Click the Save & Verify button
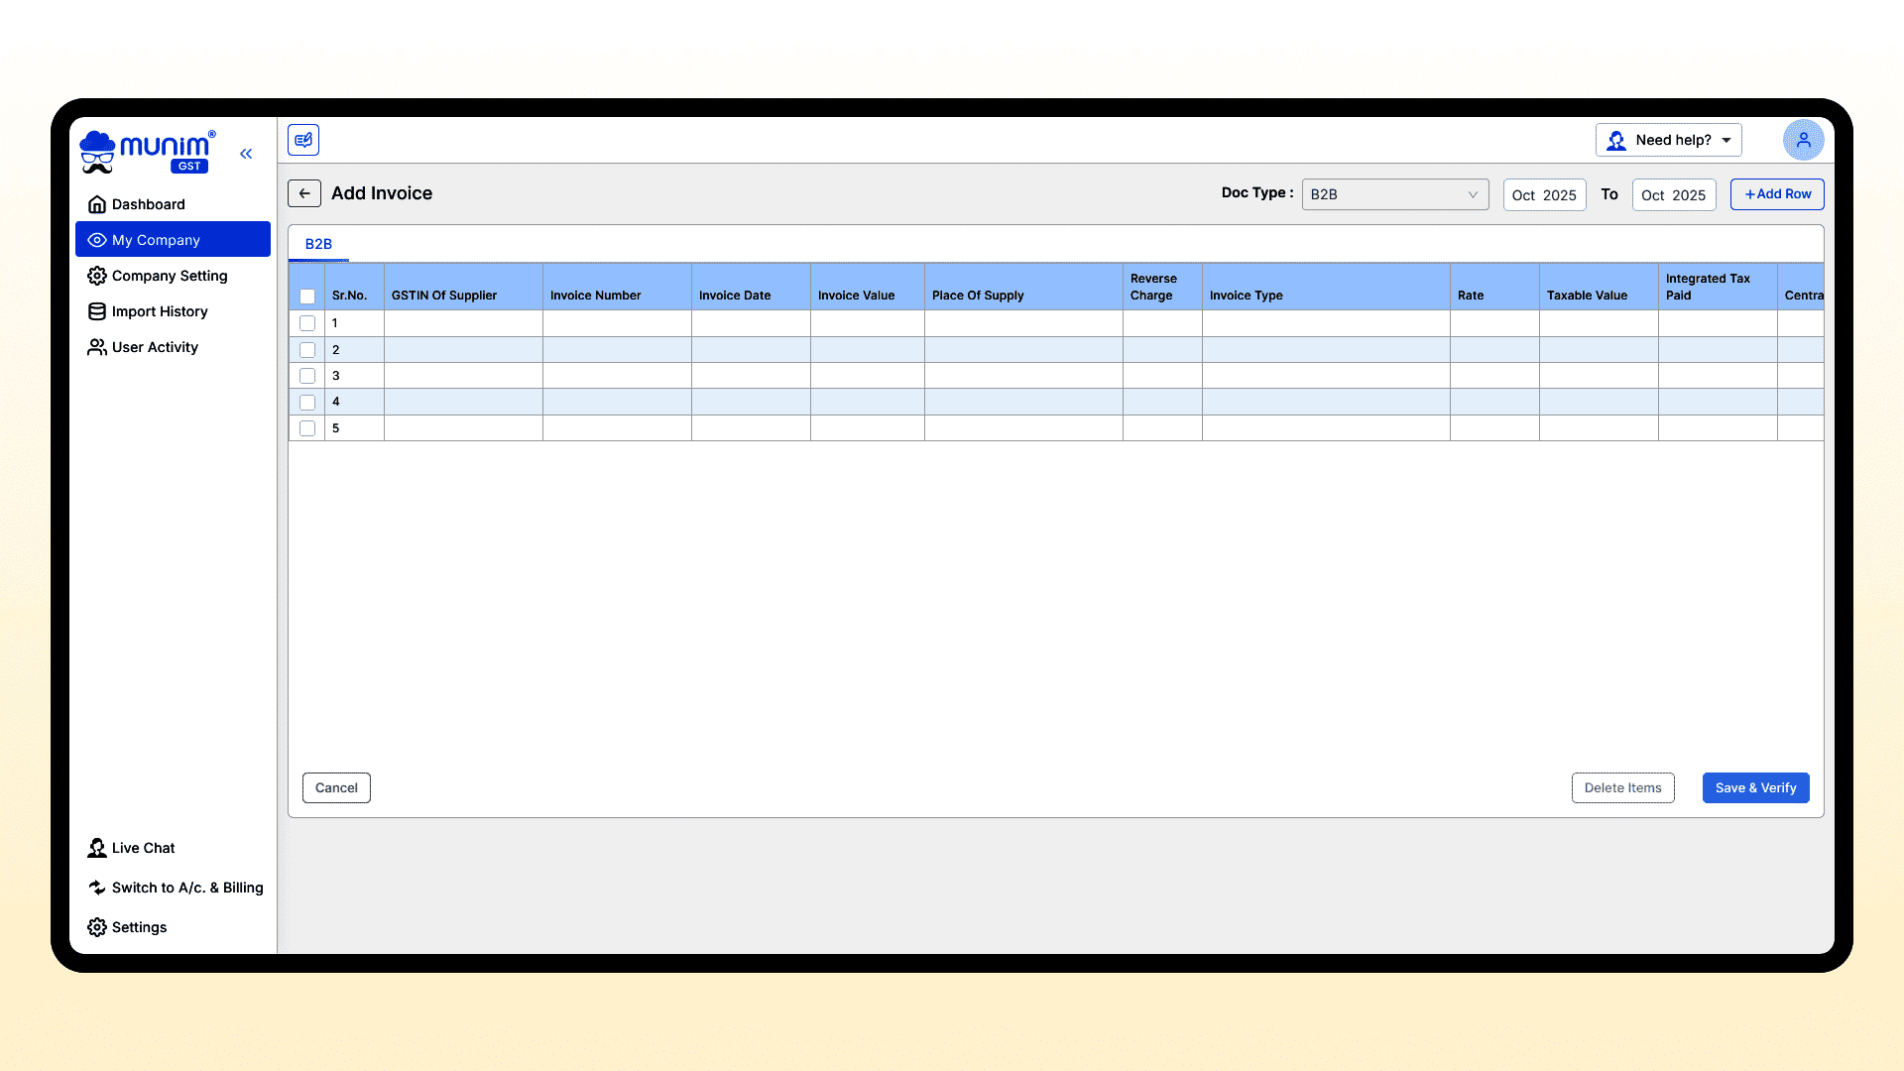The height and width of the screenshot is (1071, 1904). (1755, 788)
